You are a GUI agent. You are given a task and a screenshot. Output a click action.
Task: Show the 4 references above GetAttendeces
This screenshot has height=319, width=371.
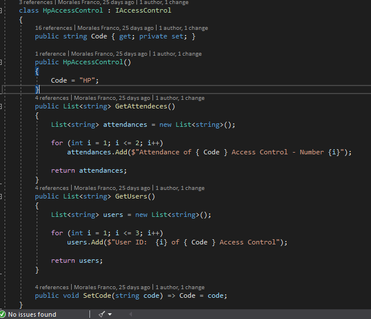(x=52, y=98)
